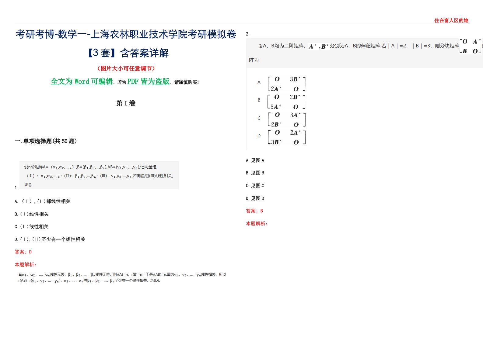483x341 pixels.
Task: Select option A. (I),(II)都线性相关
Action: pos(43,201)
